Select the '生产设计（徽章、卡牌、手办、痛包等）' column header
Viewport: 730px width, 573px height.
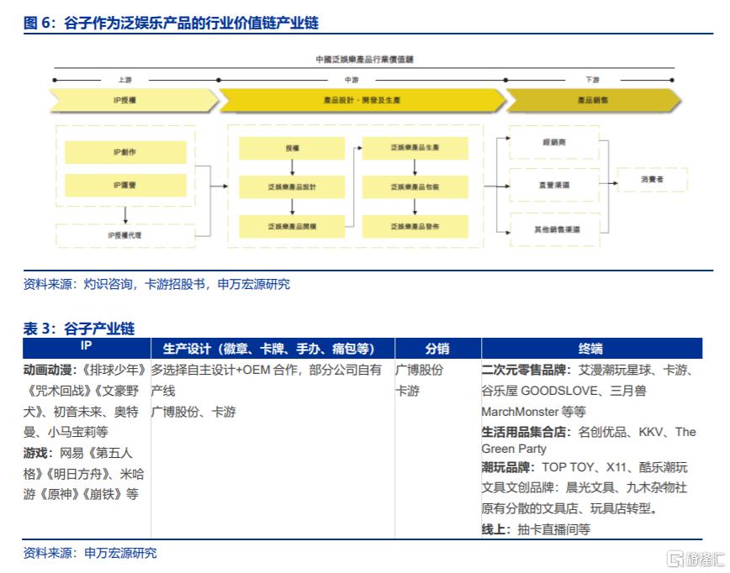tap(272, 349)
